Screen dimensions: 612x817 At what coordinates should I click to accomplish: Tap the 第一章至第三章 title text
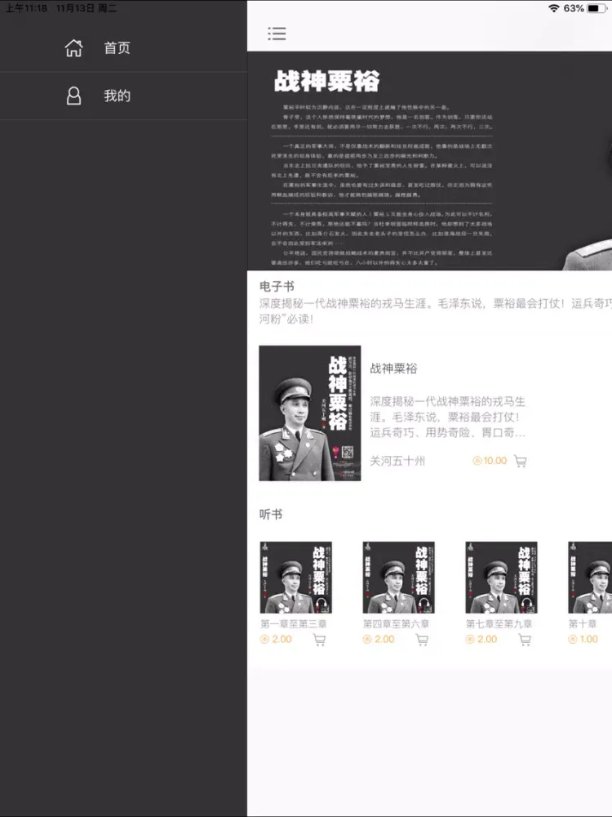click(294, 623)
